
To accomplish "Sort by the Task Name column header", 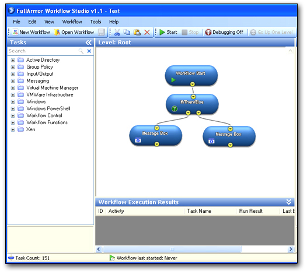I will click(x=210, y=211).
